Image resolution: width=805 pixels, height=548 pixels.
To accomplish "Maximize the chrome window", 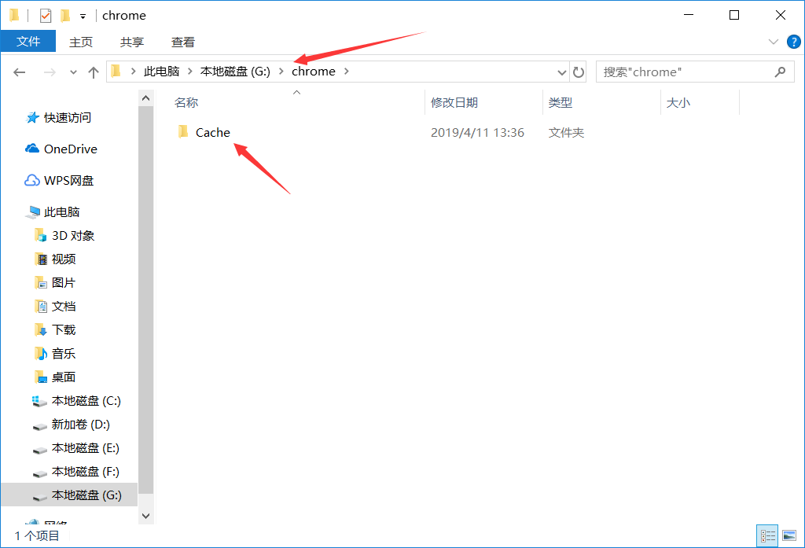I will 734,16.
